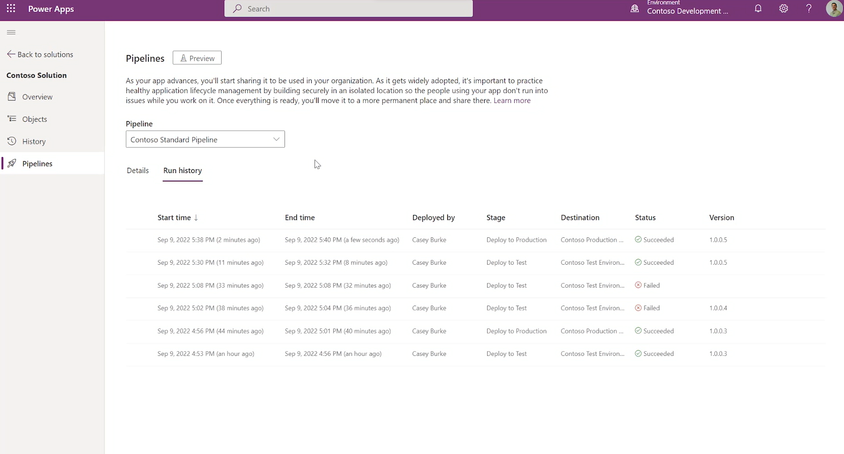
Task: Switch to the Details tab
Action: [138, 170]
